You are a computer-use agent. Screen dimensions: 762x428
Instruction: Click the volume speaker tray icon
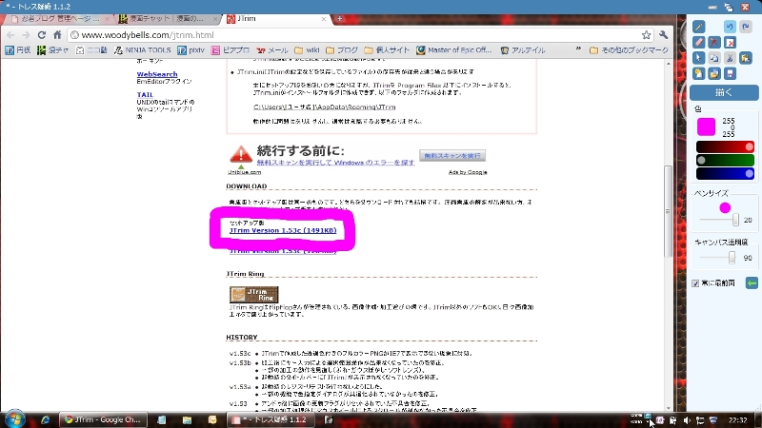coord(687,420)
